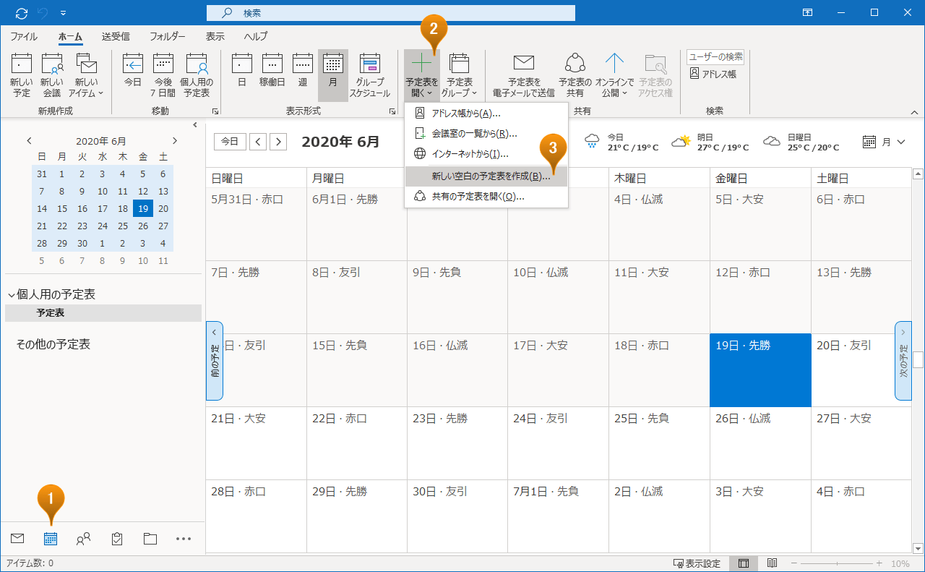
Task: Click 予定表を開く dropdown button
Action: pyautogui.click(x=422, y=75)
